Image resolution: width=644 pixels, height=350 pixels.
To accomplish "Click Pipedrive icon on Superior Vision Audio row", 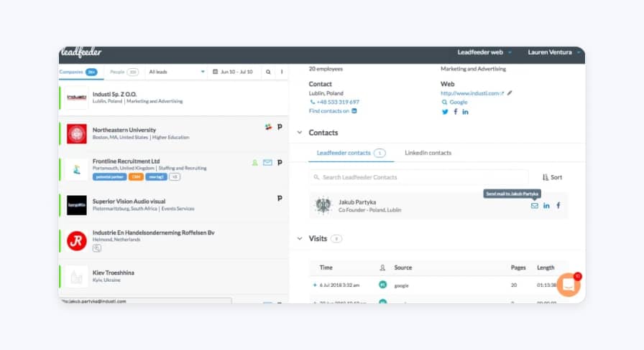I will (x=280, y=198).
